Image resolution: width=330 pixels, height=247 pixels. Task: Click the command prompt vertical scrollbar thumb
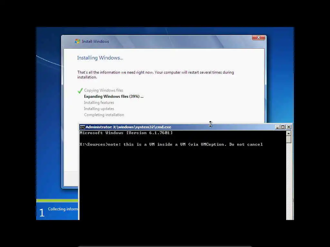tap(288, 140)
